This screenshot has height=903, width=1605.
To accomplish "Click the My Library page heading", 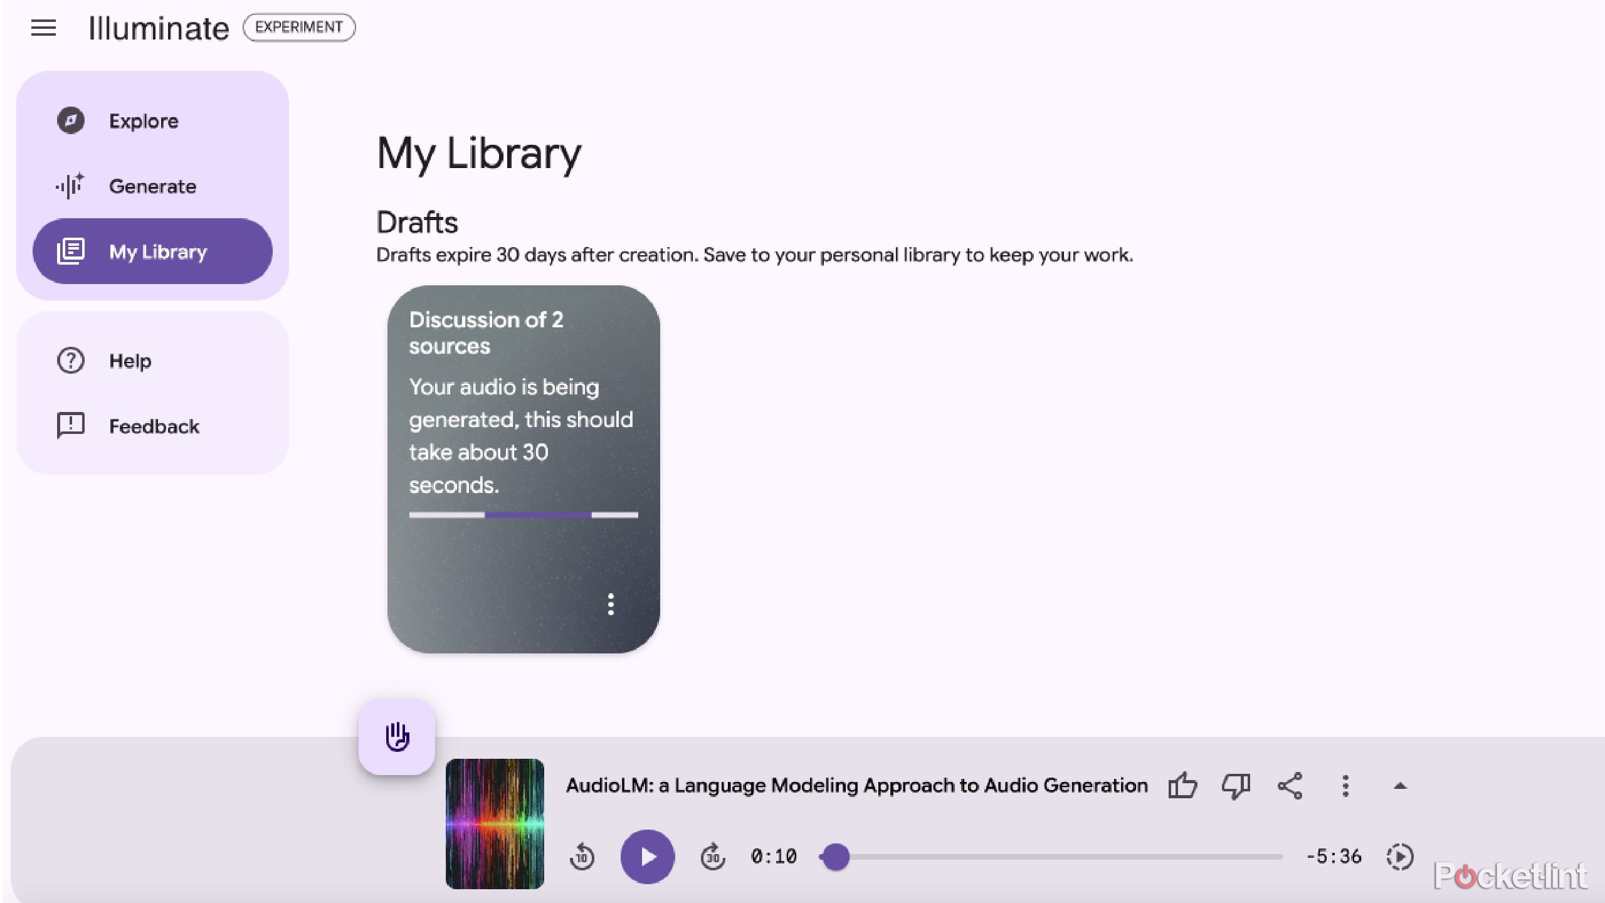I will pyautogui.click(x=479, y=154).
